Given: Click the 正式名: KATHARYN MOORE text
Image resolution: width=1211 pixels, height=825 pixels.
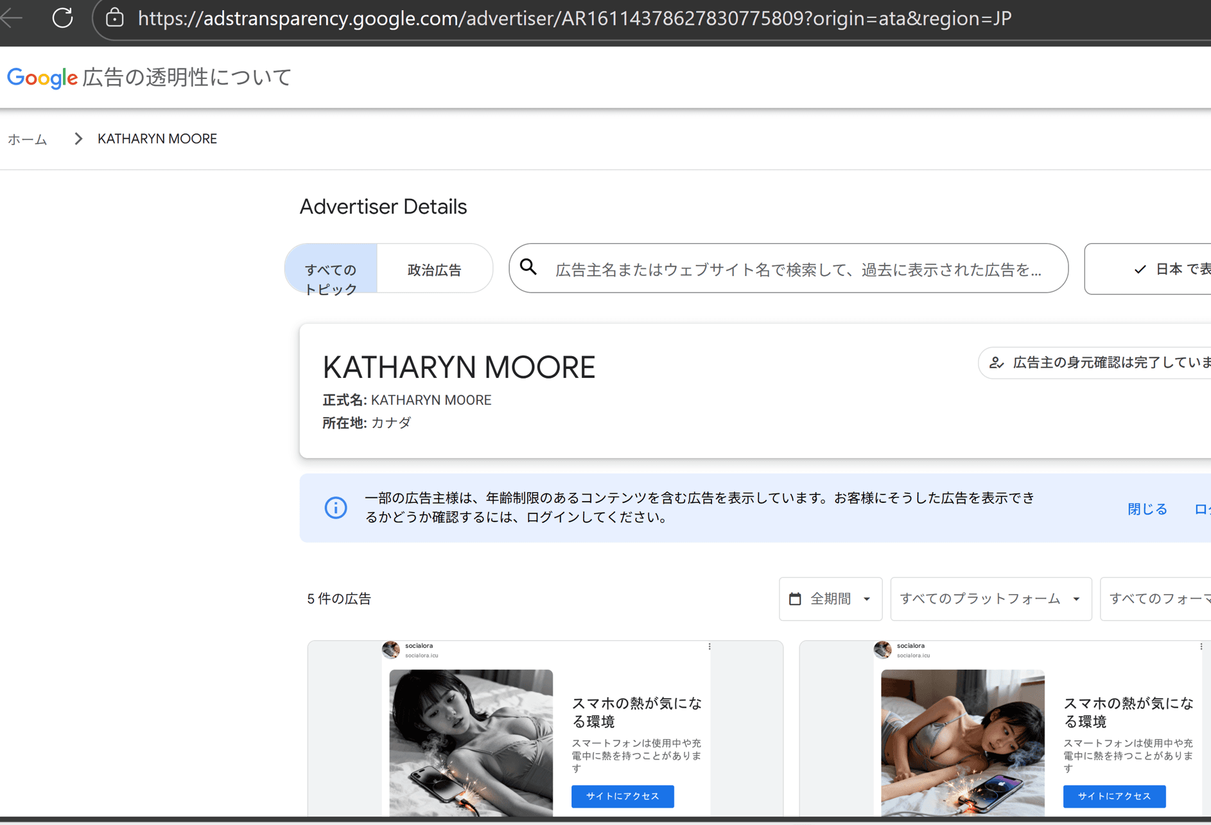Looking at the screenshot, I should coord(407,400).
